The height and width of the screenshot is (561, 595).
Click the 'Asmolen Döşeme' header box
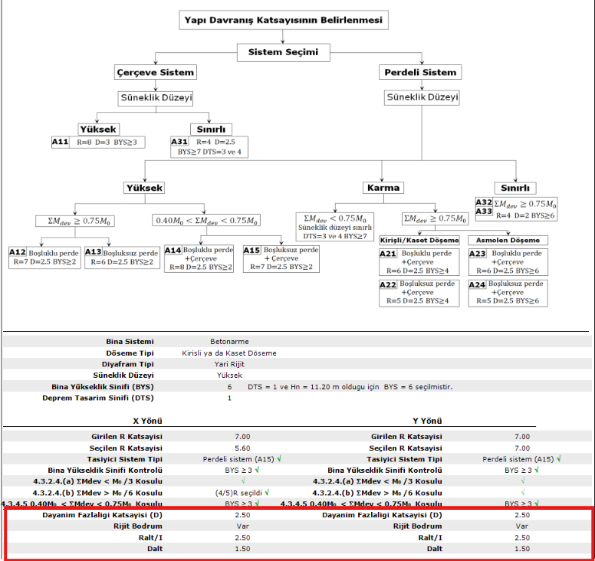(508, 240)
